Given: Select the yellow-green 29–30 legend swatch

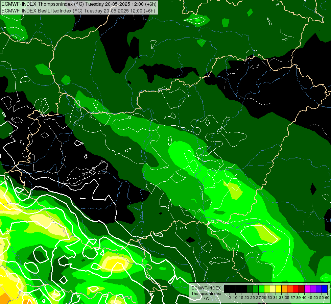Looking at the screenshot, I should point(267,289).
